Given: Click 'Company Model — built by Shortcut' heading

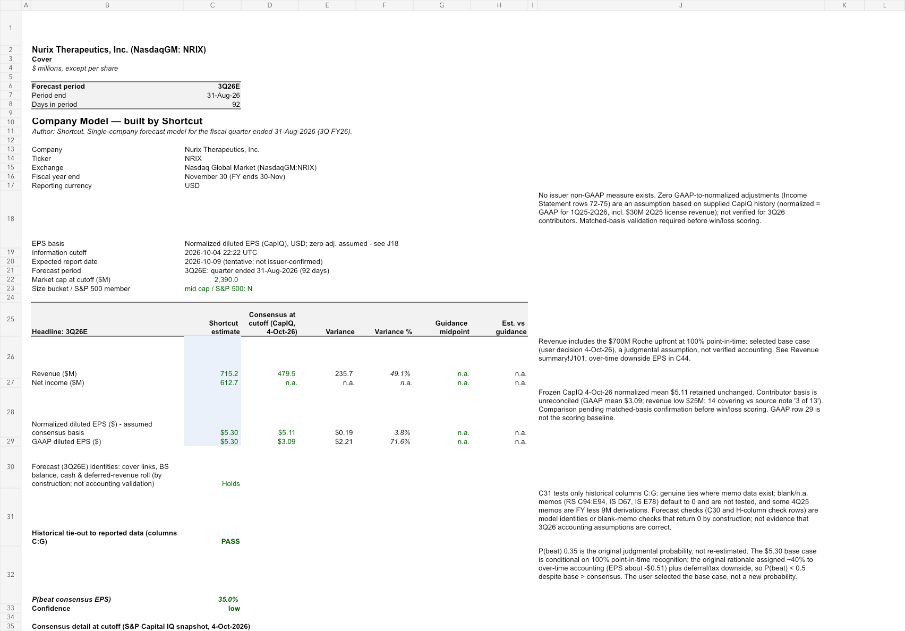Looking at the screenshot, I should coord(117,121).
